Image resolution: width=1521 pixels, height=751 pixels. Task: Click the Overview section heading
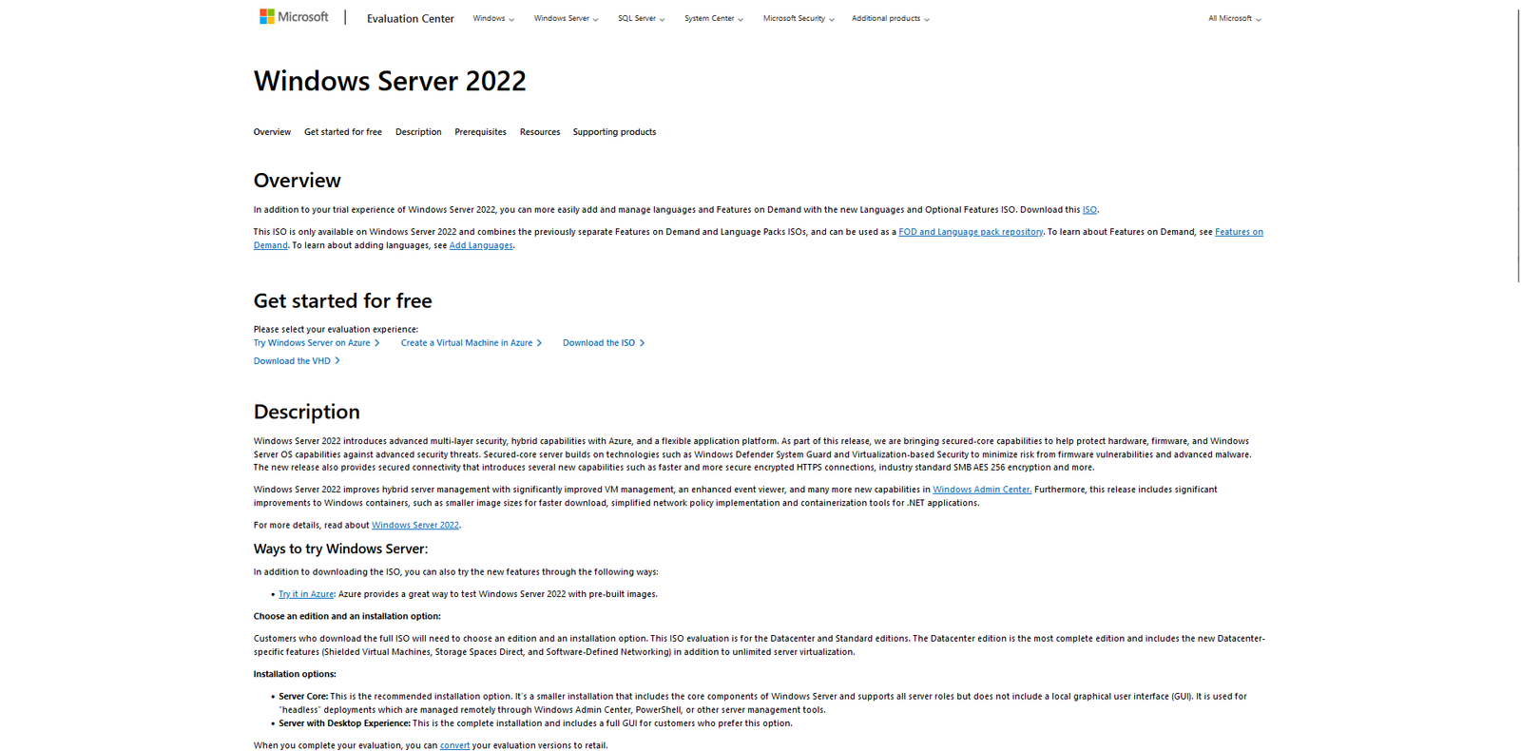pyautogui.click(x=297, y=181)
